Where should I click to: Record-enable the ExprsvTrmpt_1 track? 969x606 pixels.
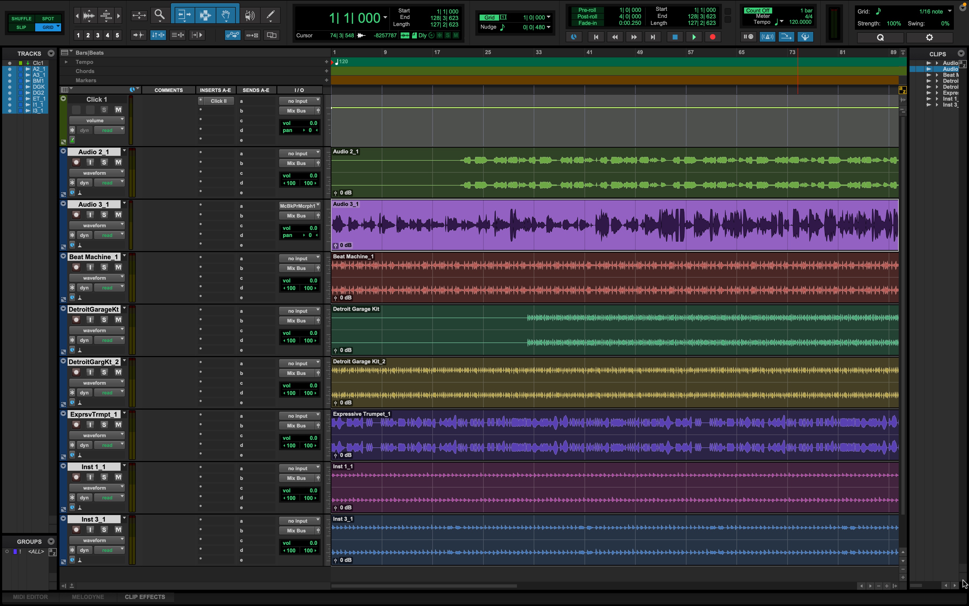(76, 424)
